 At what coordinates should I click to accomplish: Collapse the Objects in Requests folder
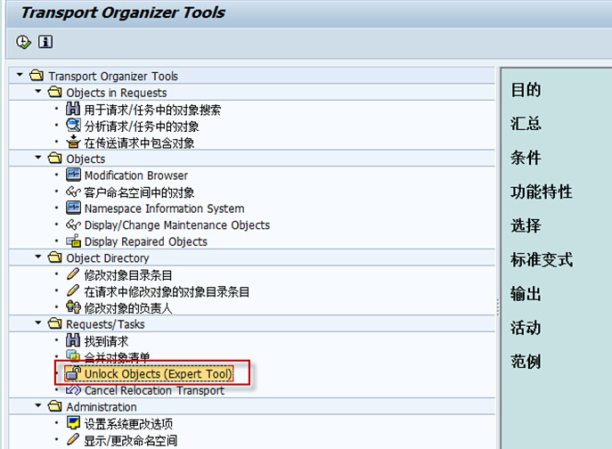click(x=37, y=91)
